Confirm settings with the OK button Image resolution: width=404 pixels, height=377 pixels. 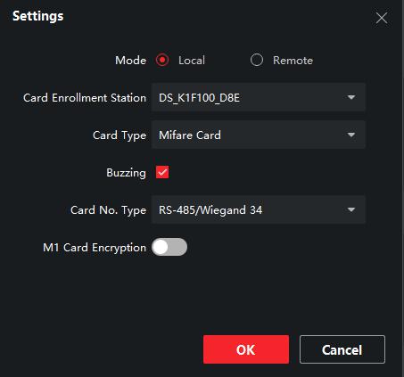pyautogui.click(x=246, y=349)
